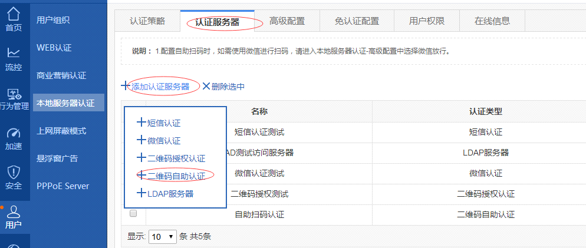The width and height of the screenshot is (586, 248).
Task: Open the PPPoE Server sidebar link
Action: point(62,186)
